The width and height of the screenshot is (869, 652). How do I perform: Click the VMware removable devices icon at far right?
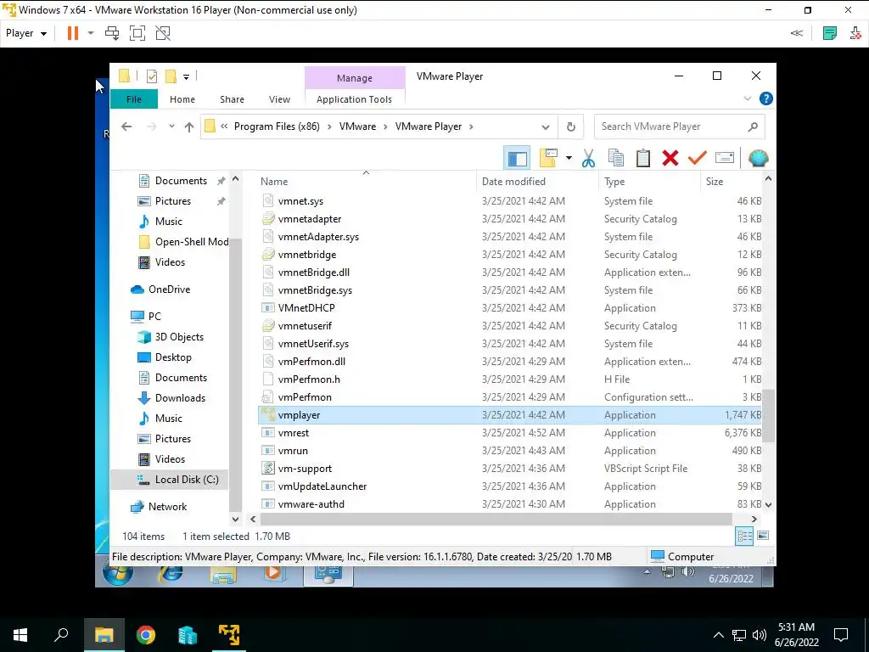(x=855, y=33)
